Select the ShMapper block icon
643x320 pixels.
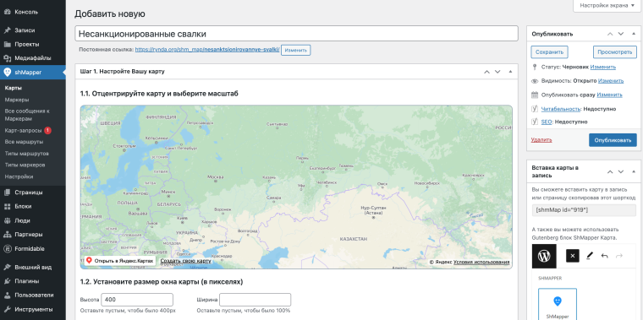click(x=557, y=301)
